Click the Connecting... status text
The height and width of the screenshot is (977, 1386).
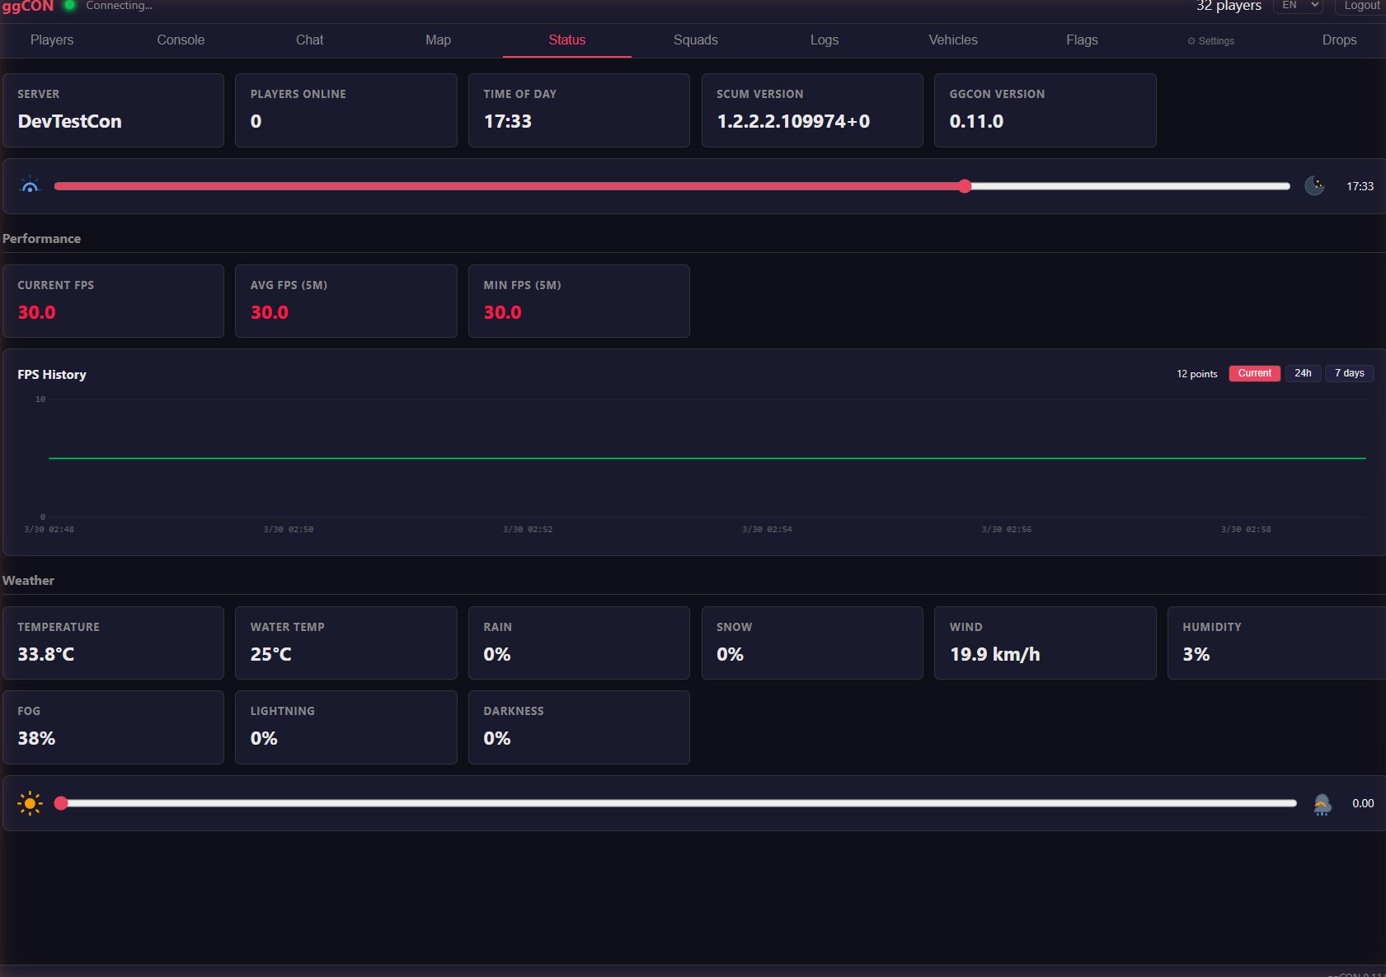[120, 6]
